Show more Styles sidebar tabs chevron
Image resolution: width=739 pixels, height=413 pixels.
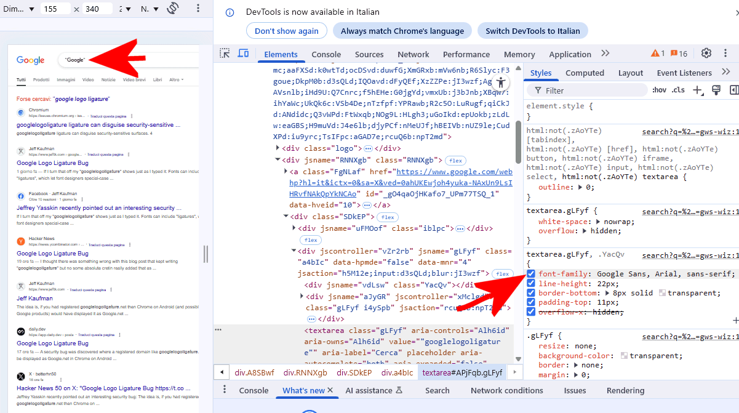point(726,72)
